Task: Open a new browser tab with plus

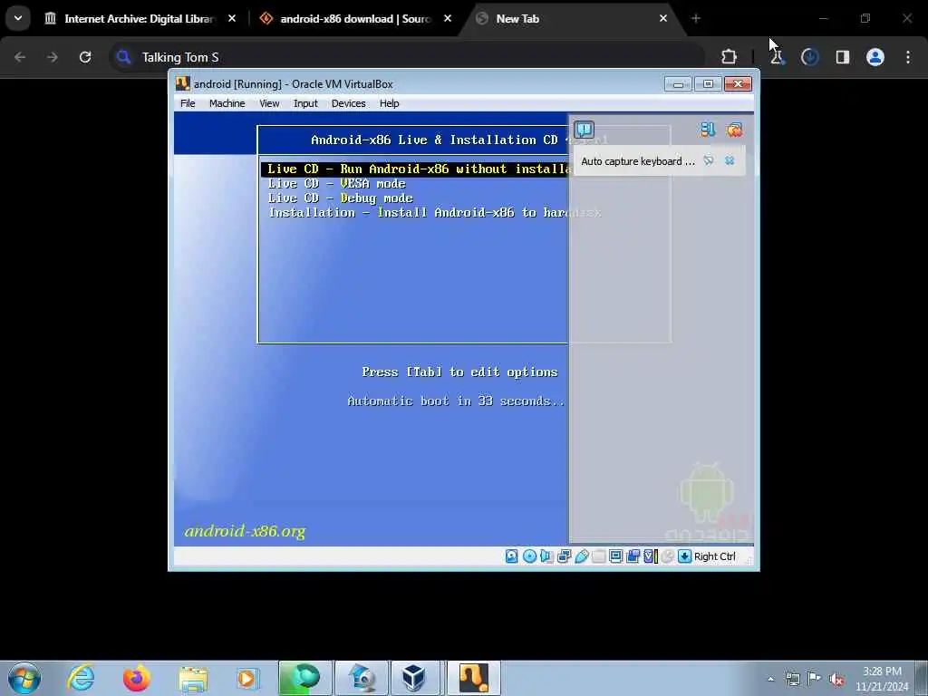Action: click(x=695, y=19)
